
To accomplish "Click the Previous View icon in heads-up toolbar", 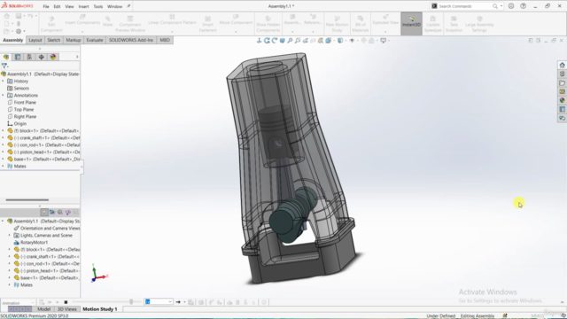I will coord(305,41).
